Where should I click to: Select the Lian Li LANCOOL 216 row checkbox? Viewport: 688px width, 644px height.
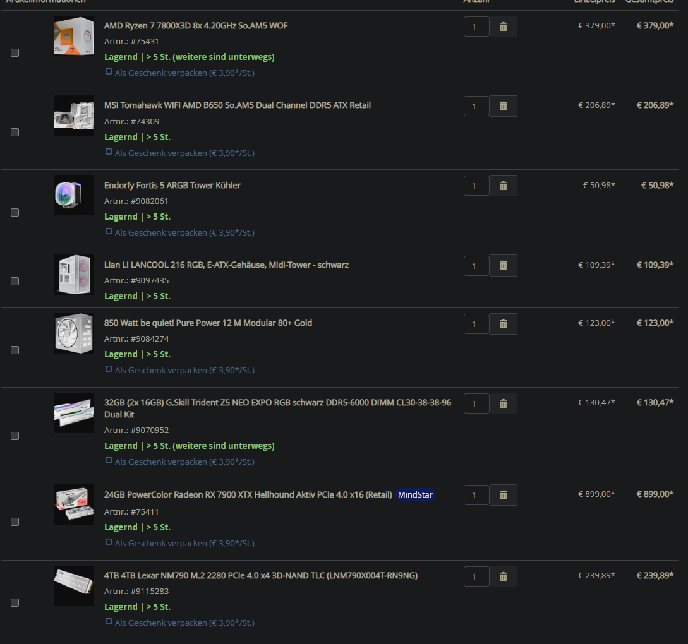(x=15, y=282)
